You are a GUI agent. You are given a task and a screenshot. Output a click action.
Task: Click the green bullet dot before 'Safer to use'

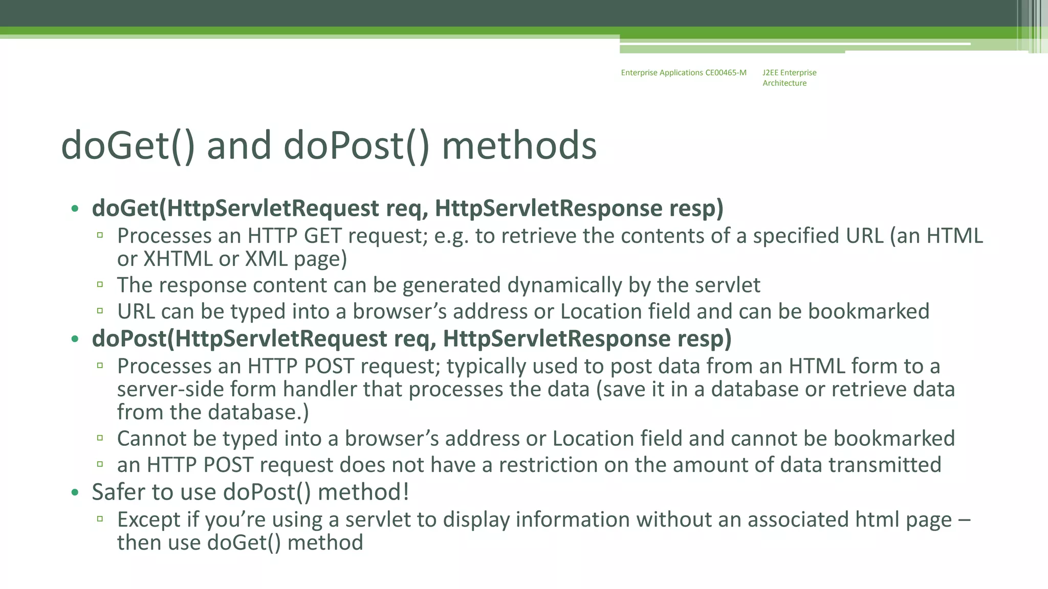click(x=75, y=492)
